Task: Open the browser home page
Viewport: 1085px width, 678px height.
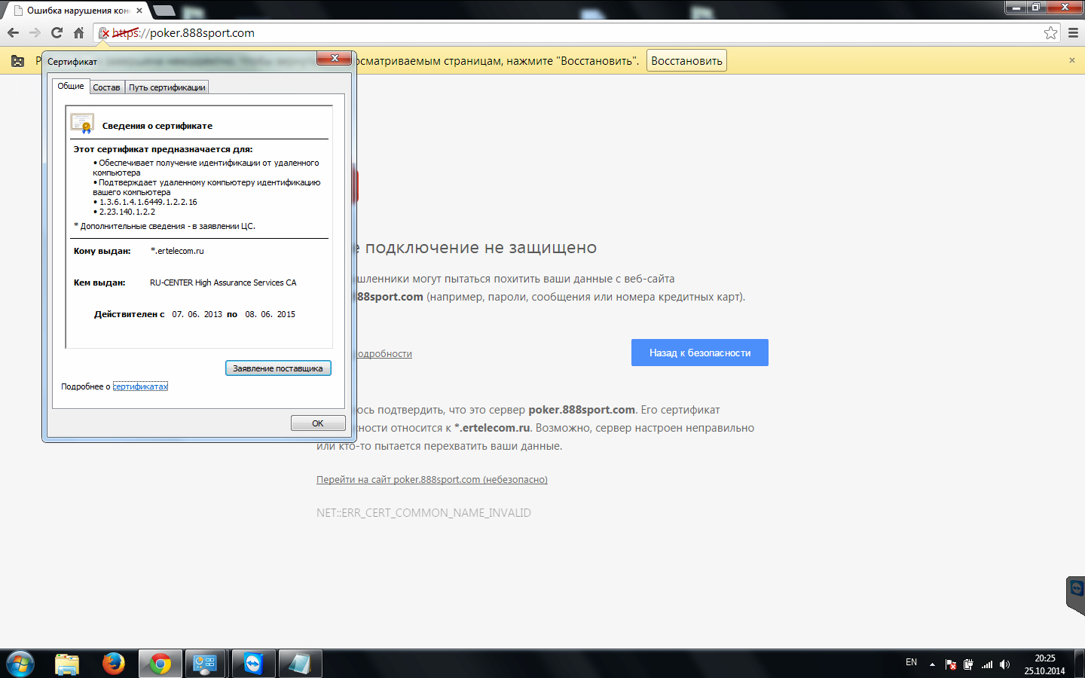Action: tap(78, 32)
